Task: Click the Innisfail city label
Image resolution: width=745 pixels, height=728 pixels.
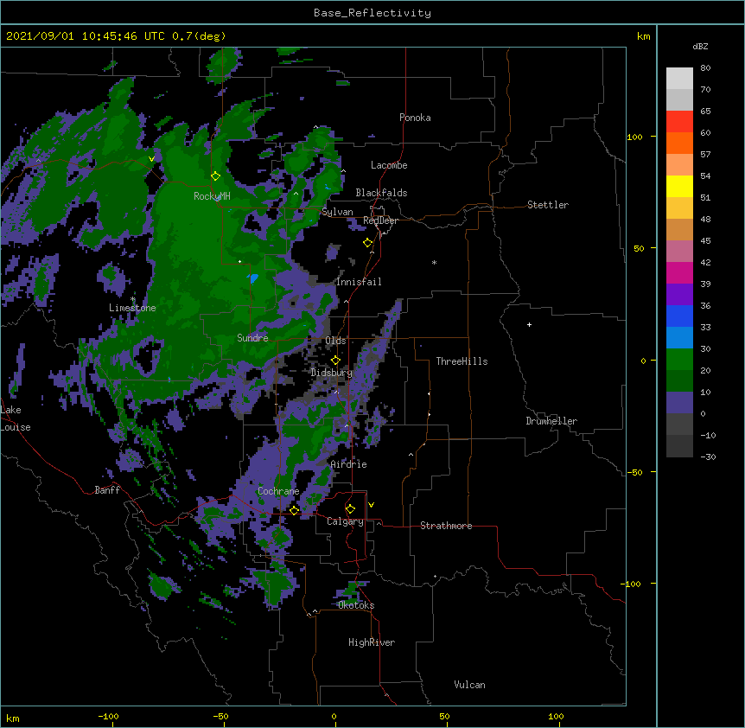Action: (x=359, y=282)
